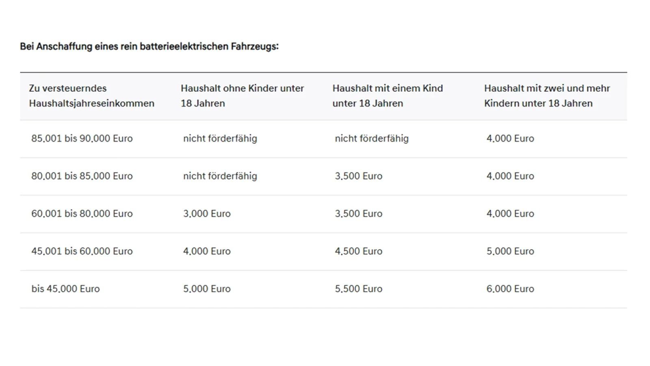Select the '3.000 Euro' subsidy cell
Image resolution: width=650 pixels, height=366 pixels.
(207, 213)
